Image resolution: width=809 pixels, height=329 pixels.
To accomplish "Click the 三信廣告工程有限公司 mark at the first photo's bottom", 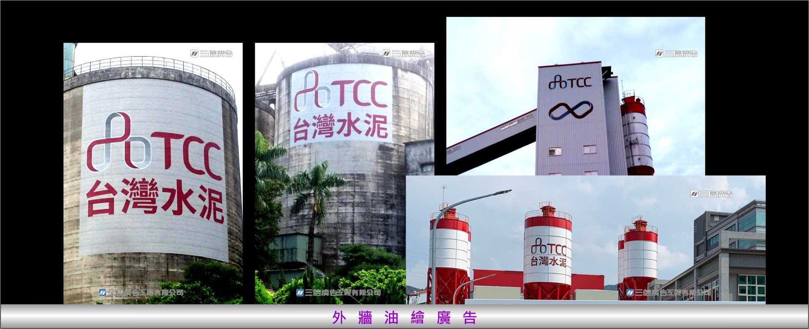I will click(141, 292).
